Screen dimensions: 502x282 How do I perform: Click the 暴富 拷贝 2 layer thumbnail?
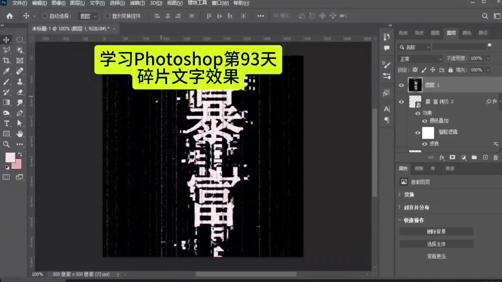pyautogui.click(x=415, y=102)
